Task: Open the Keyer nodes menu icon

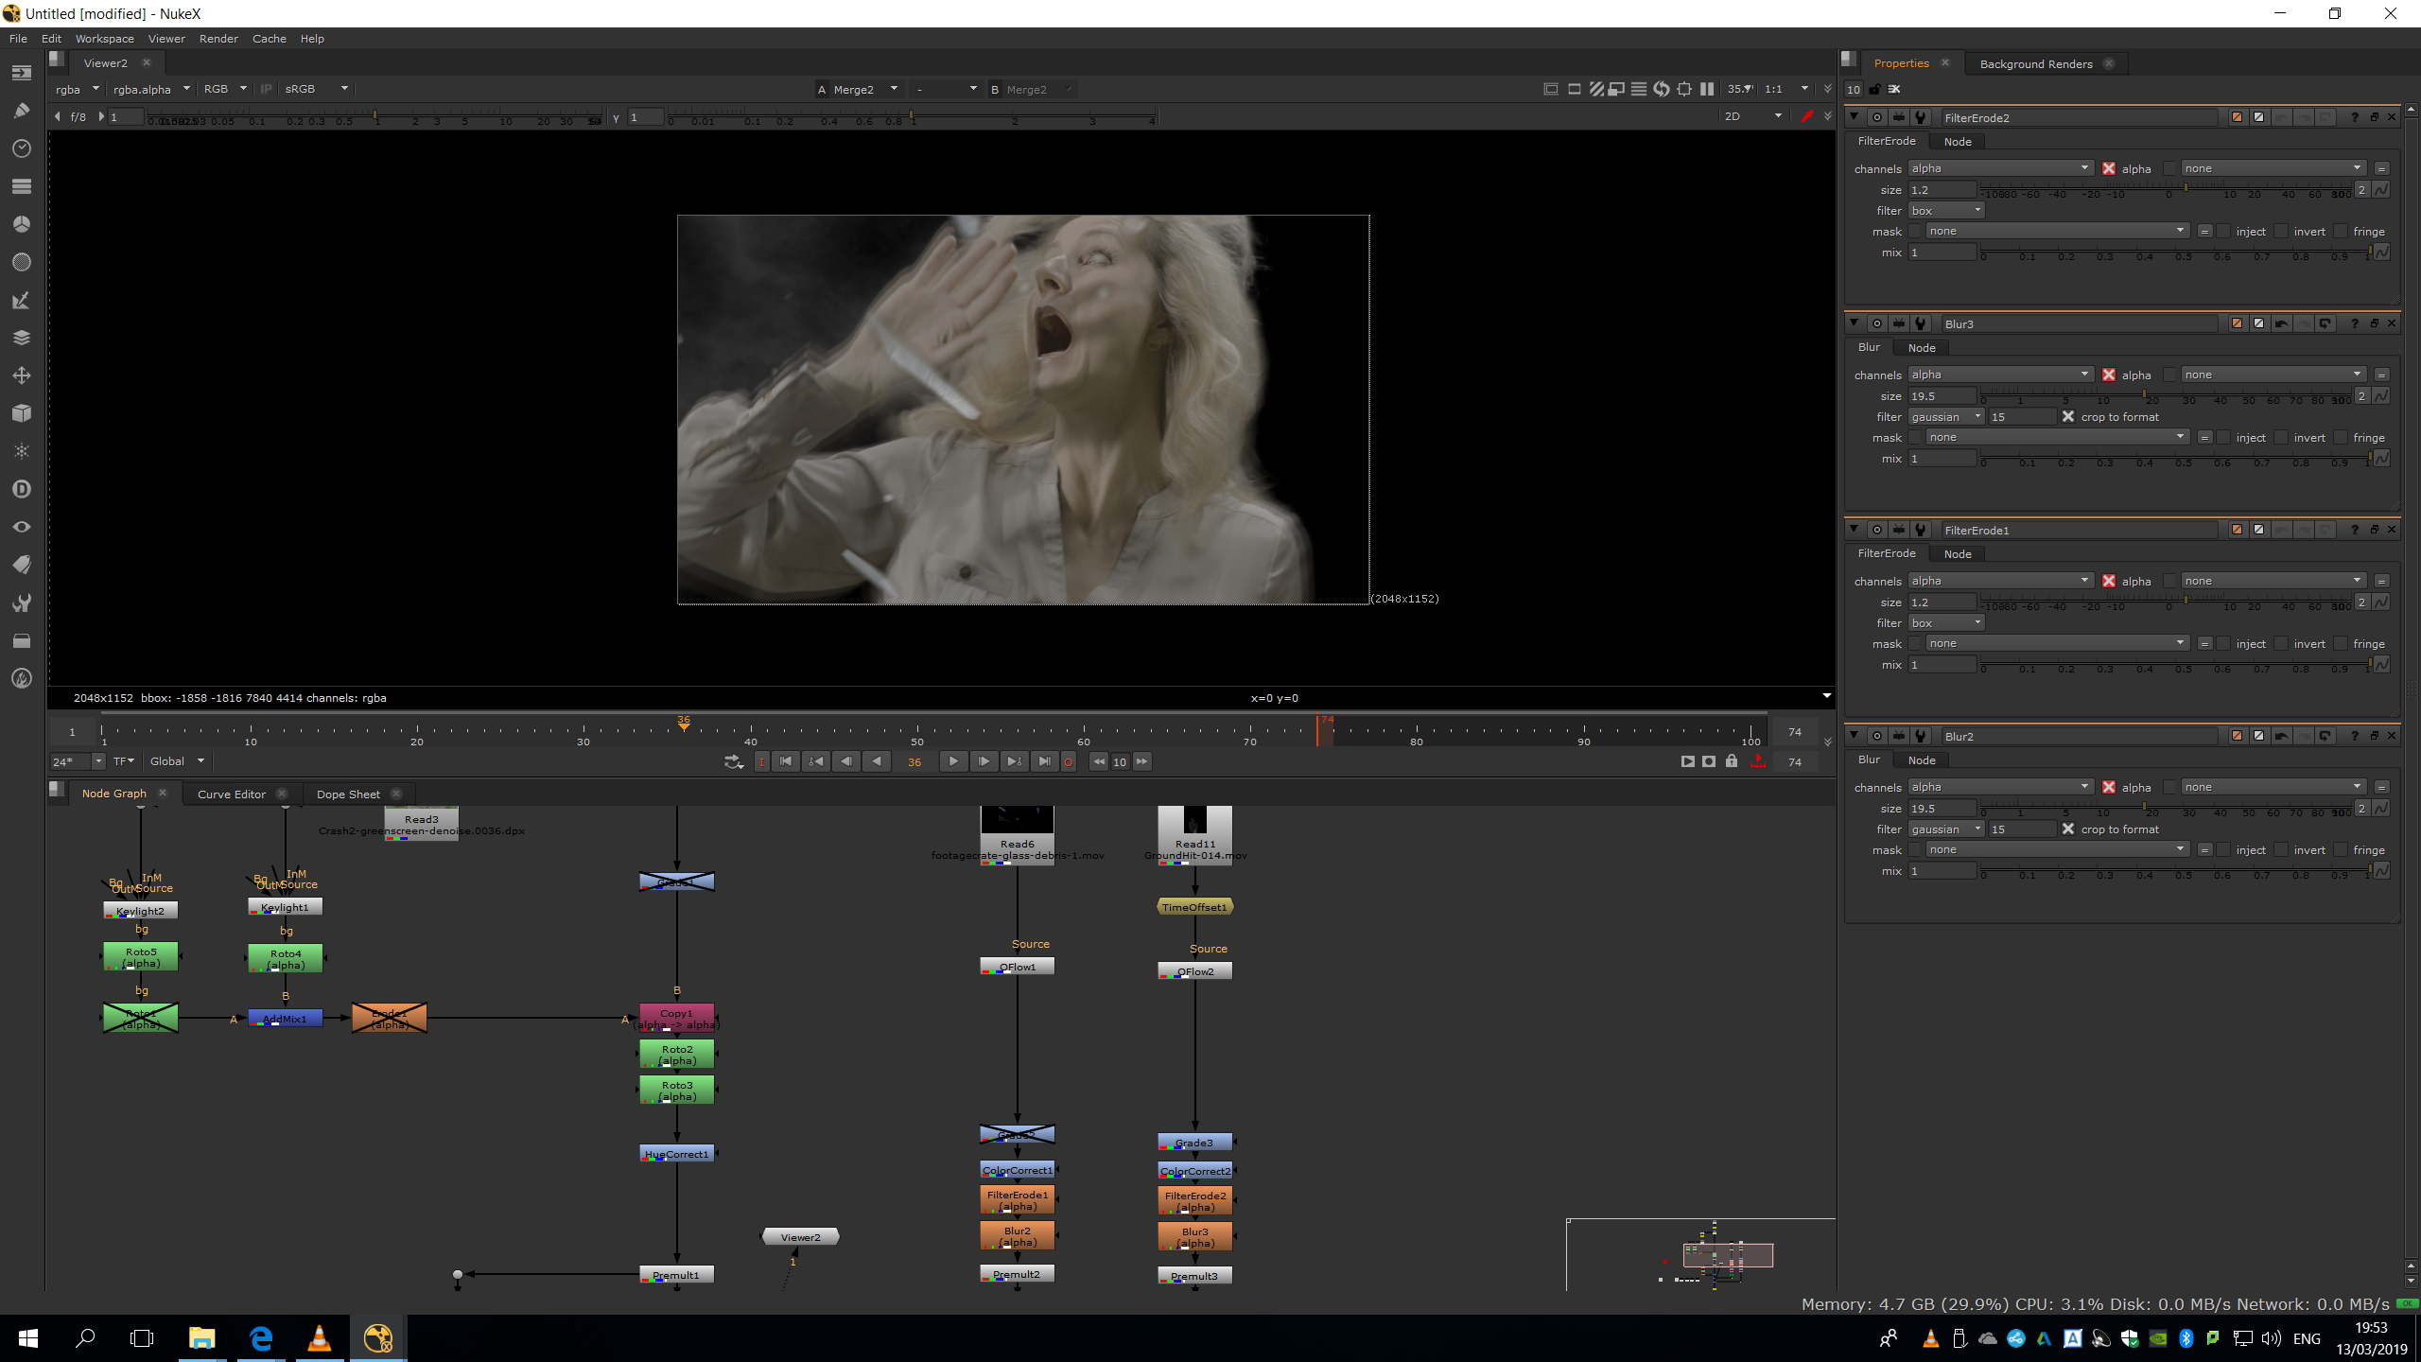Action: [22, 300]
